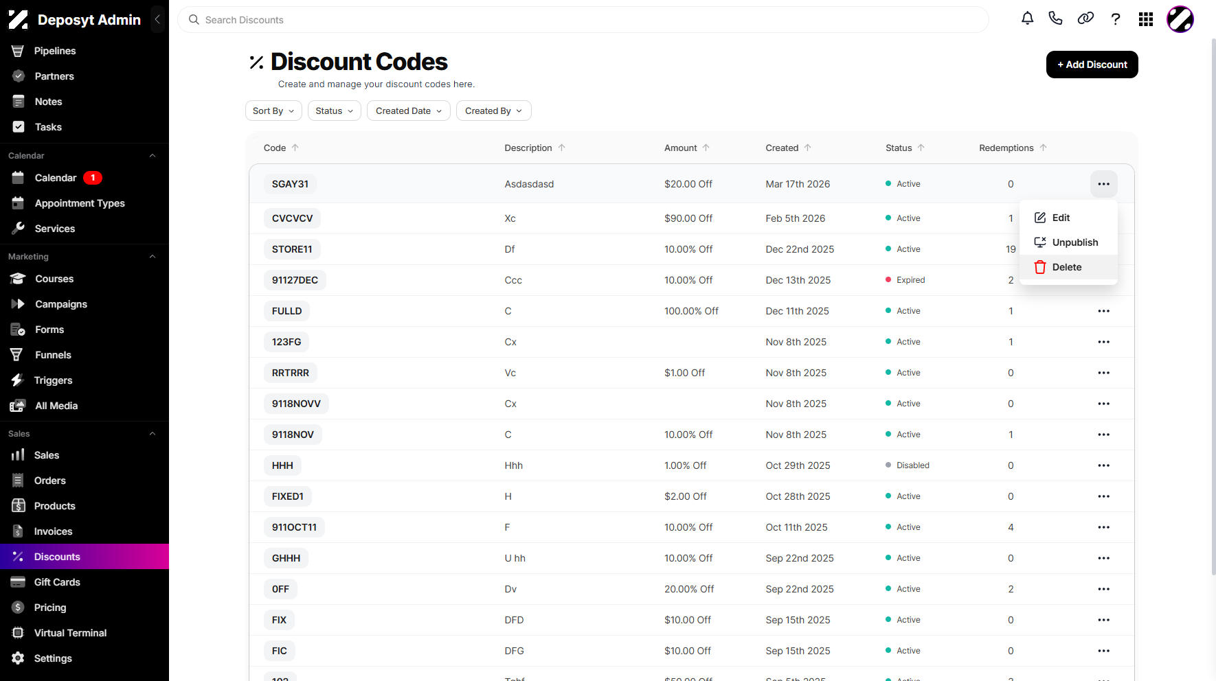Open the Sort By dropdown
This screenshot has height=681, width=1216.
(273, 111)
